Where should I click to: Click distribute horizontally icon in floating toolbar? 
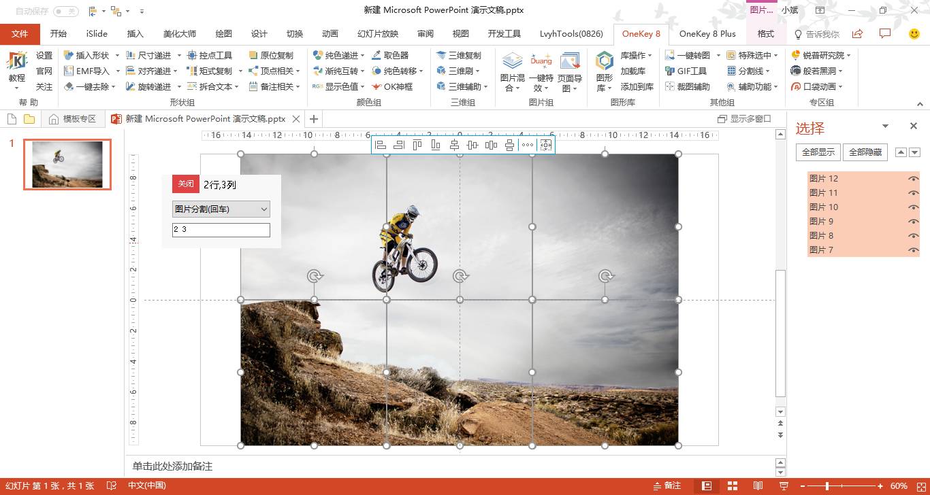[x=491, y=145]
